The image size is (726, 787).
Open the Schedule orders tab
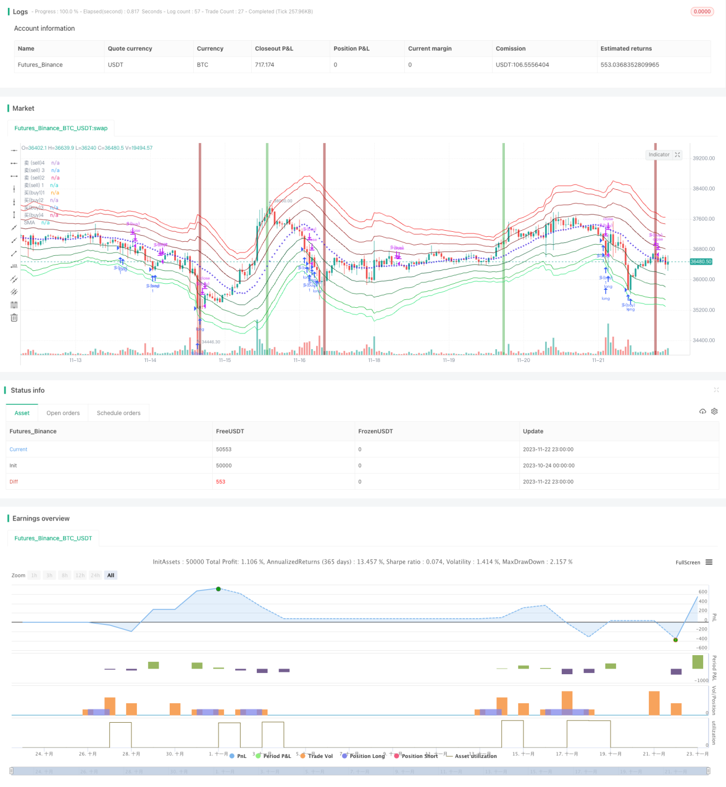(118, 413)
